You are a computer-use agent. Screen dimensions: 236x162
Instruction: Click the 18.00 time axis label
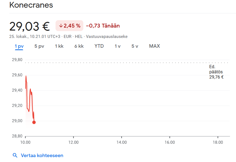coord(218,142)
